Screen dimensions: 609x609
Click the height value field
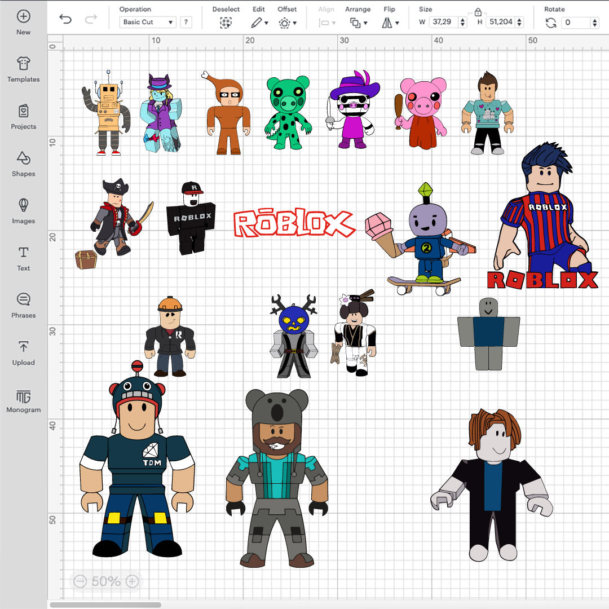501,22
